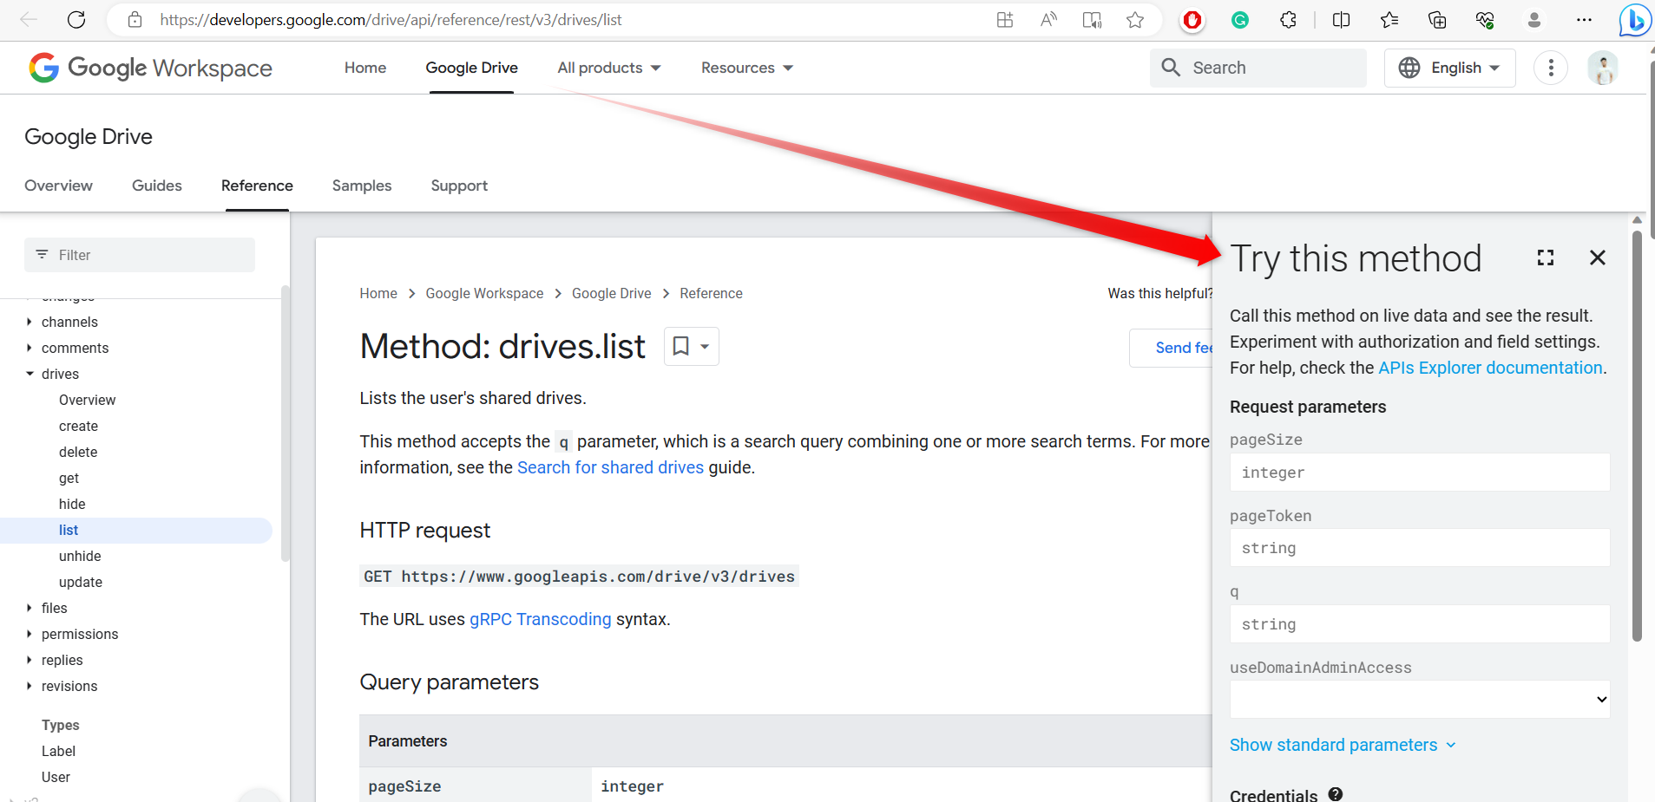Bookmark page with star icon
The image size is (1655, 802).
point(1135,20)
